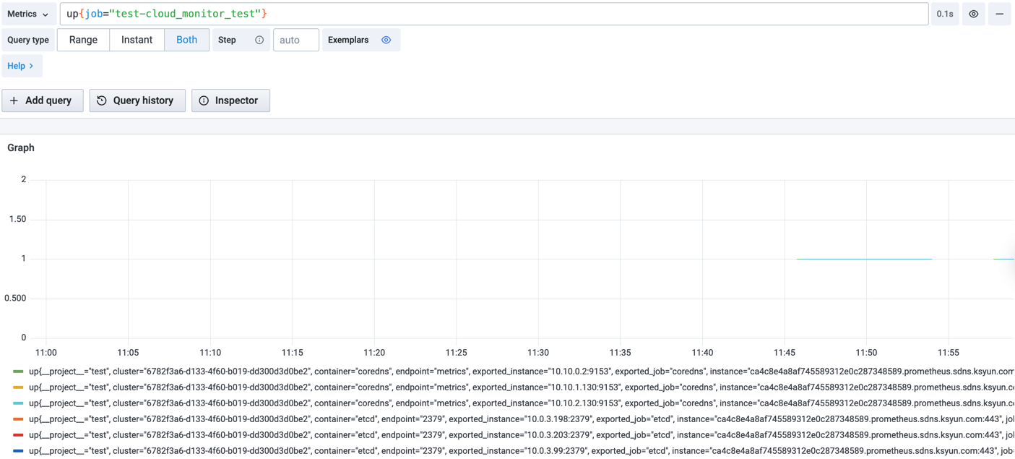
Task: Open the Metrics dropdown
Action: [28, 14]
